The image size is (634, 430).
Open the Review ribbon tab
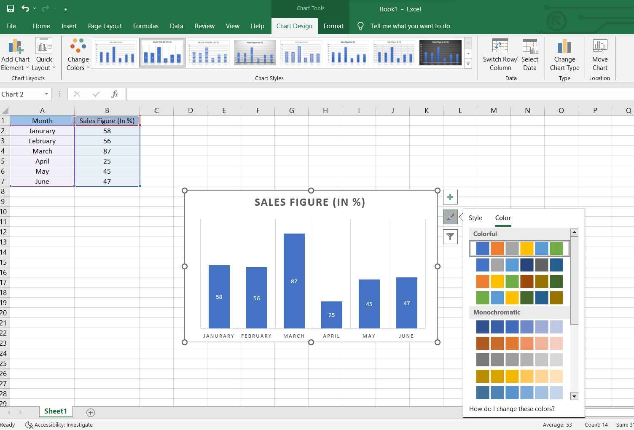point(204,26)
